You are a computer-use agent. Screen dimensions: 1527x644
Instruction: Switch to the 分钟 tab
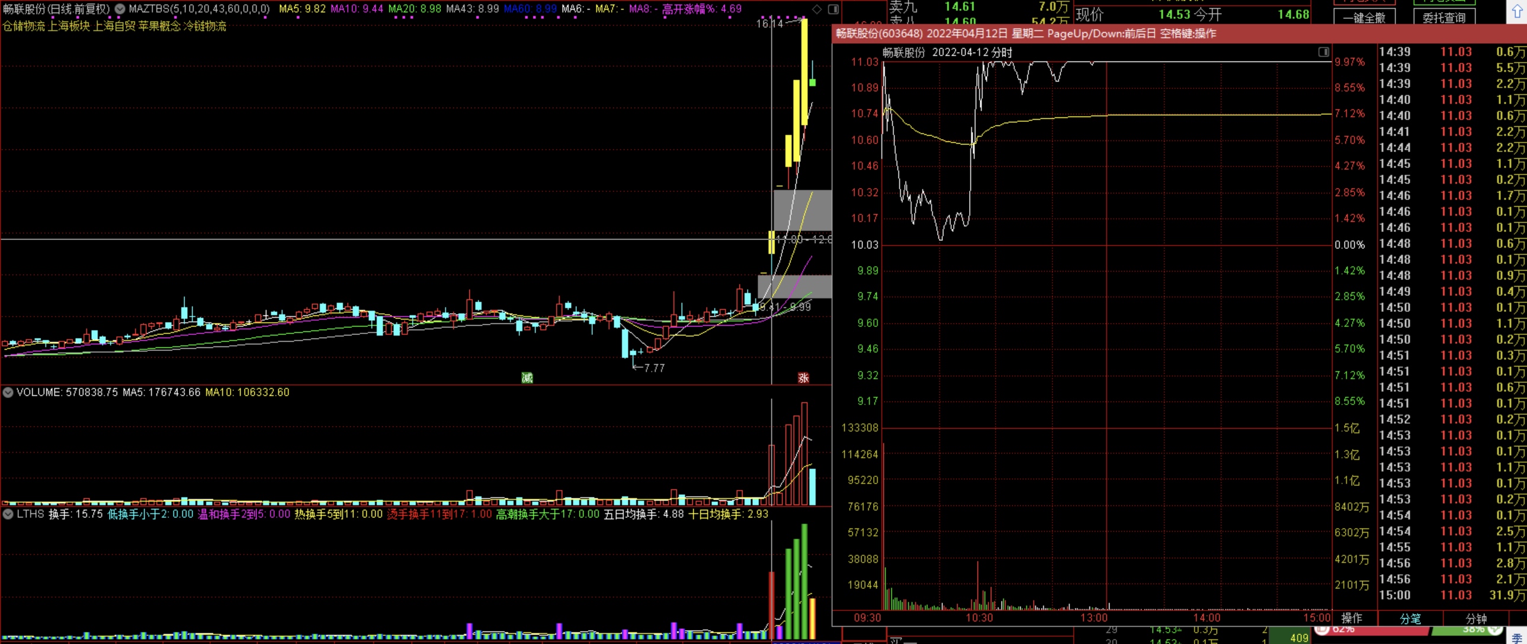(1475, 619)
